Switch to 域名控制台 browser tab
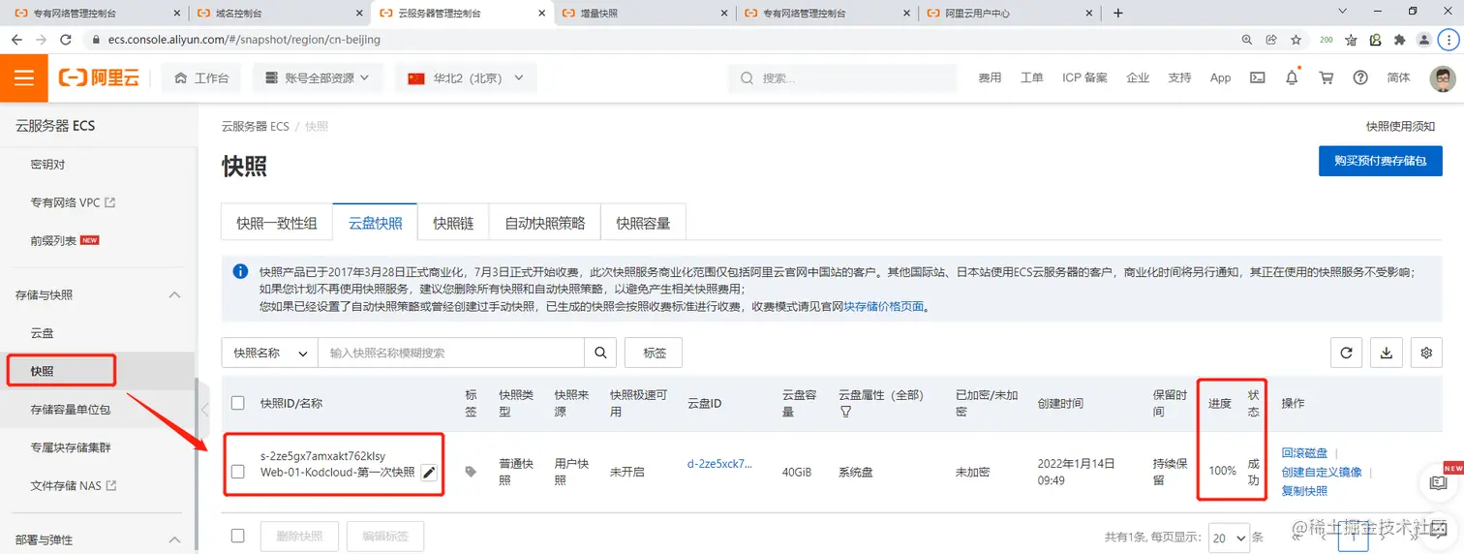 click(280, 14)
